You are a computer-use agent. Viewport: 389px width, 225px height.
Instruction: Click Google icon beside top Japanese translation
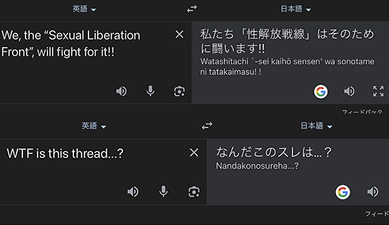(x=321, y=91)
